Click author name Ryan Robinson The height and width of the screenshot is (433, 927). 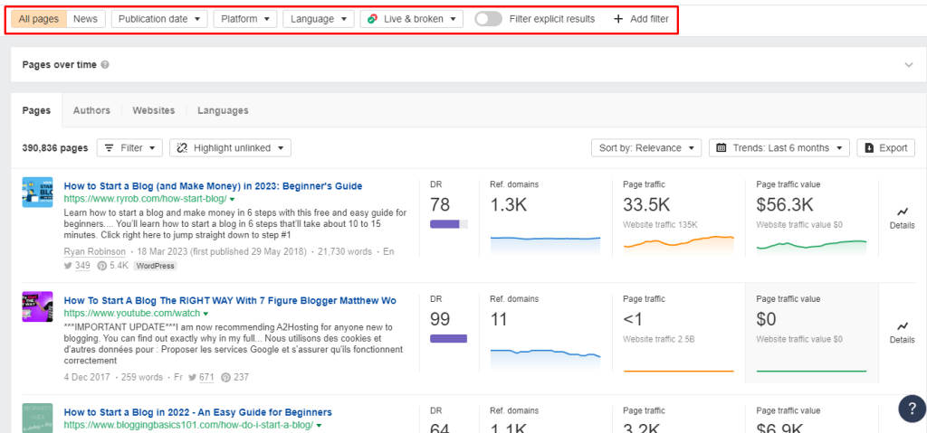click(94, 251)
